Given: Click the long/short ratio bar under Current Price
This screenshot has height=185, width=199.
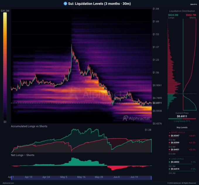Looking at the screenshot, I should point(182,119).
